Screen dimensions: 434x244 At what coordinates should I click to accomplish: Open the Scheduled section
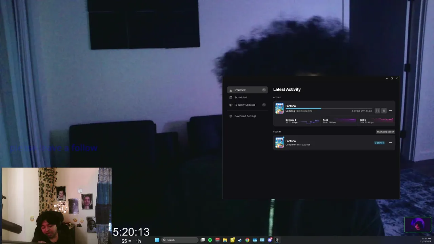coord(248,97)
